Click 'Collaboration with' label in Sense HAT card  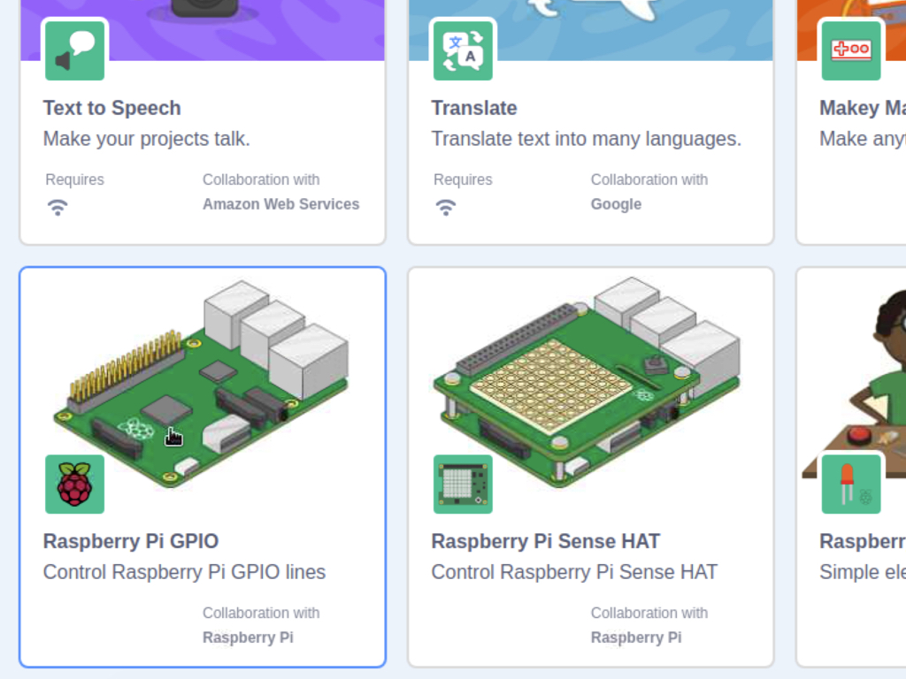(649, 613)
